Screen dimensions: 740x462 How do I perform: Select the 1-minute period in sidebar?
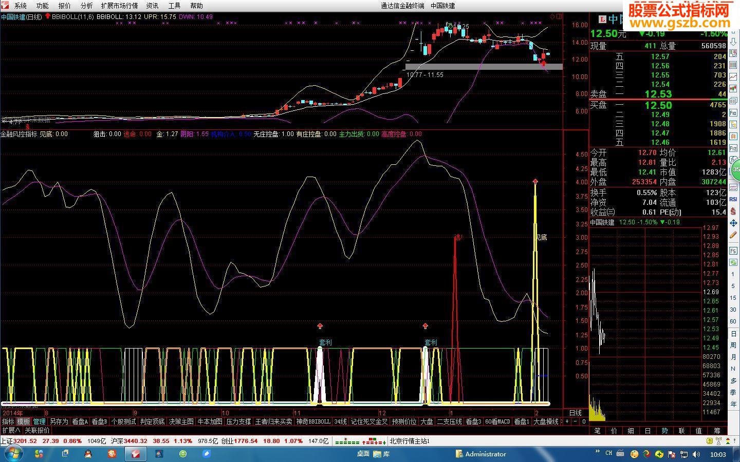coord(733,275)
